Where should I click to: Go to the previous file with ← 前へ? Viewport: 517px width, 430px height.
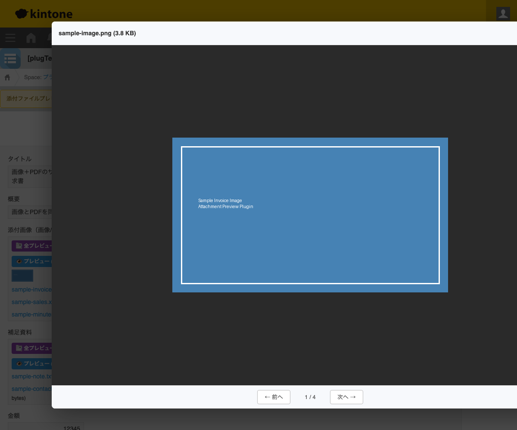274,397
